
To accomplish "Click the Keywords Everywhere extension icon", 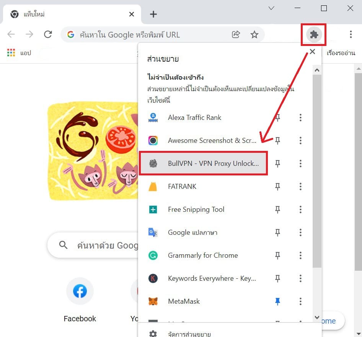I will pos(153,278).
